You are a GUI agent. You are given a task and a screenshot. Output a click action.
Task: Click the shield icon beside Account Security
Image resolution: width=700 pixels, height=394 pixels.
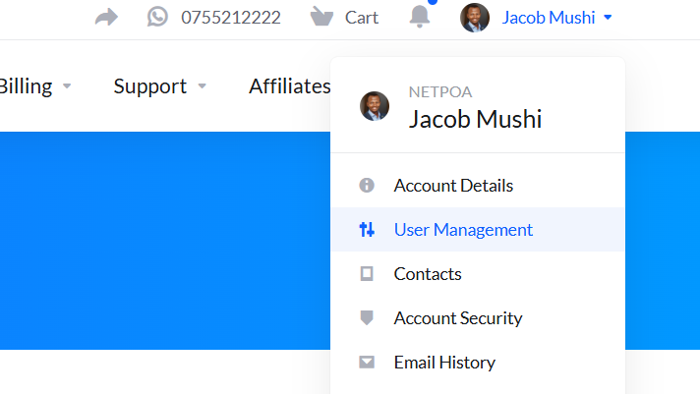pos(367,318)
